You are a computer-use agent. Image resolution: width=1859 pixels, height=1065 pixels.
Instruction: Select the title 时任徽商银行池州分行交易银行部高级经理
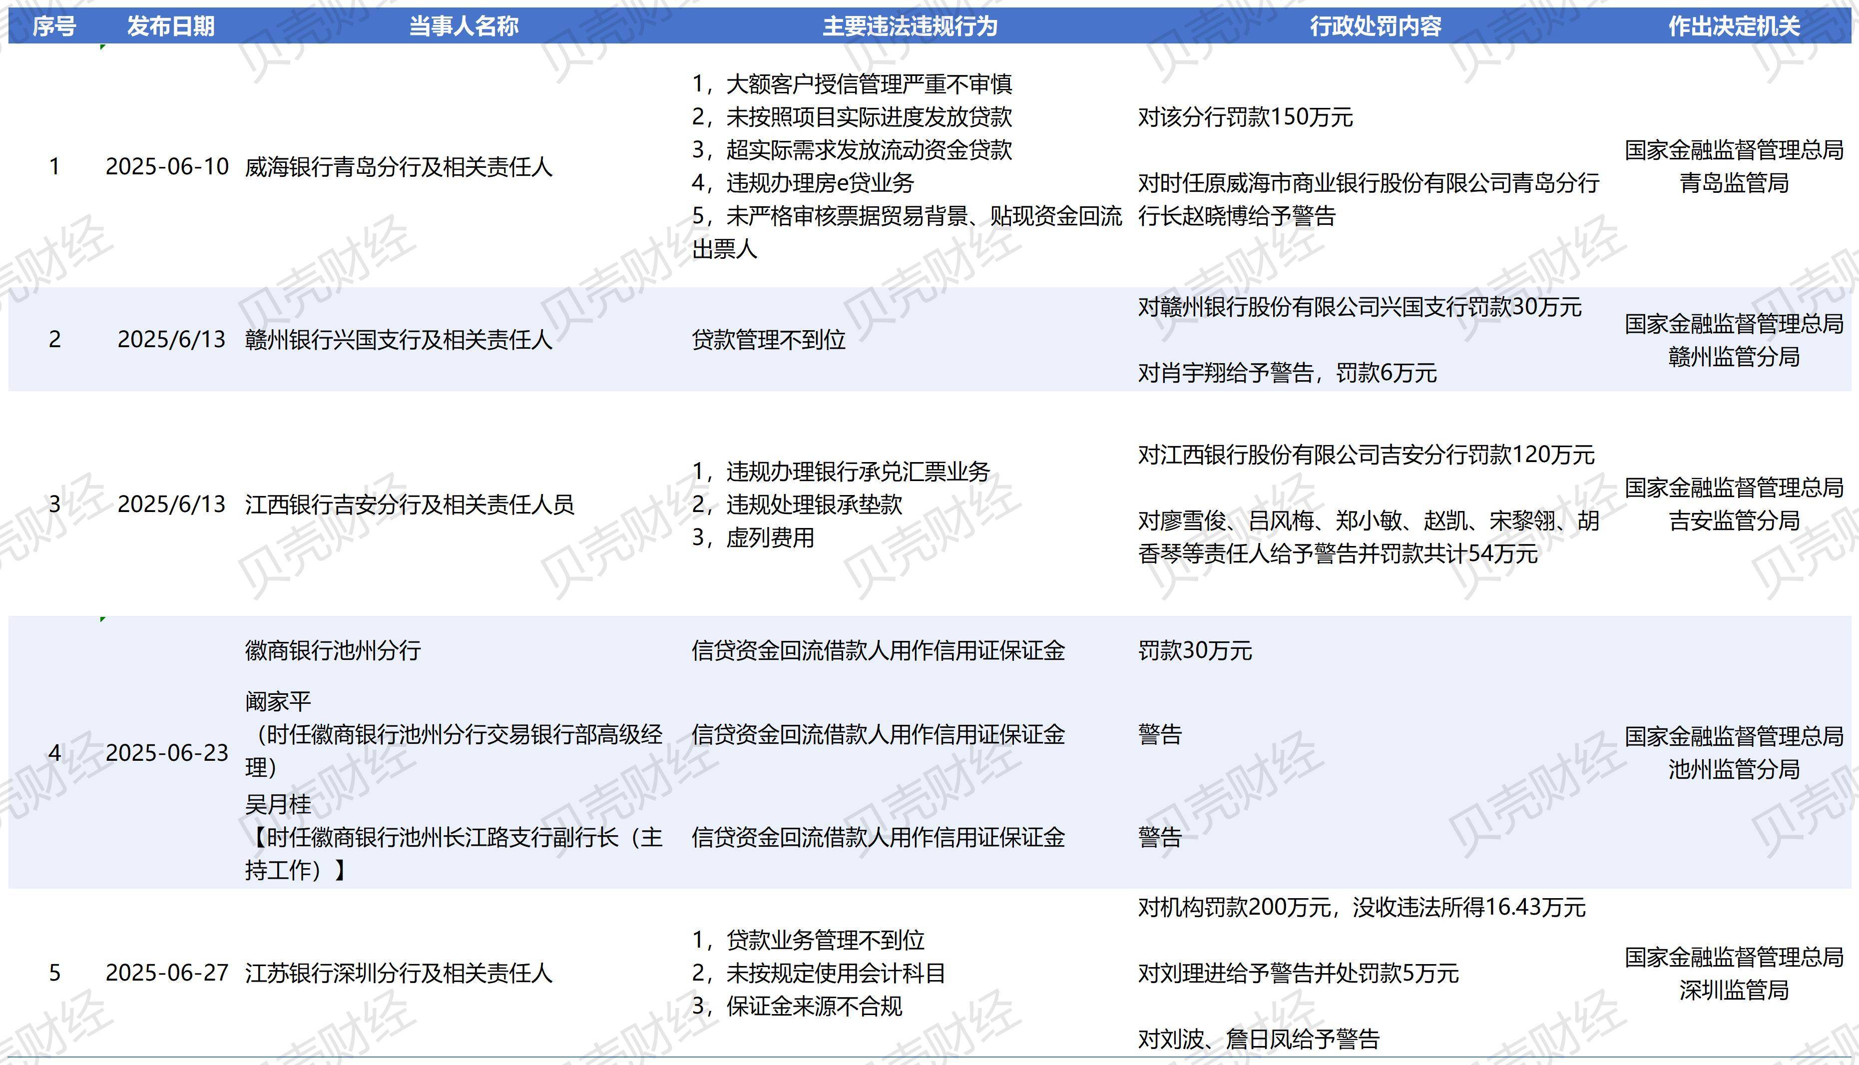[454, 750]
